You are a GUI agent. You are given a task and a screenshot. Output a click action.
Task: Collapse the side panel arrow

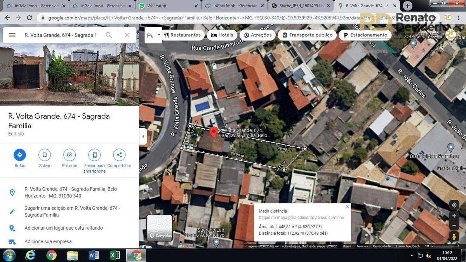143,136
